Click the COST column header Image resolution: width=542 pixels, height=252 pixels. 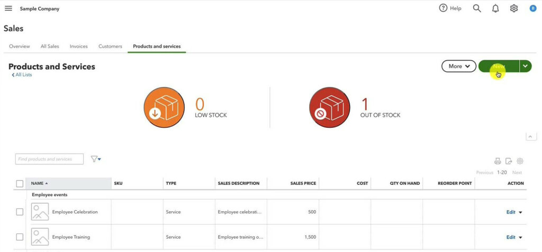tap(345, 183)
